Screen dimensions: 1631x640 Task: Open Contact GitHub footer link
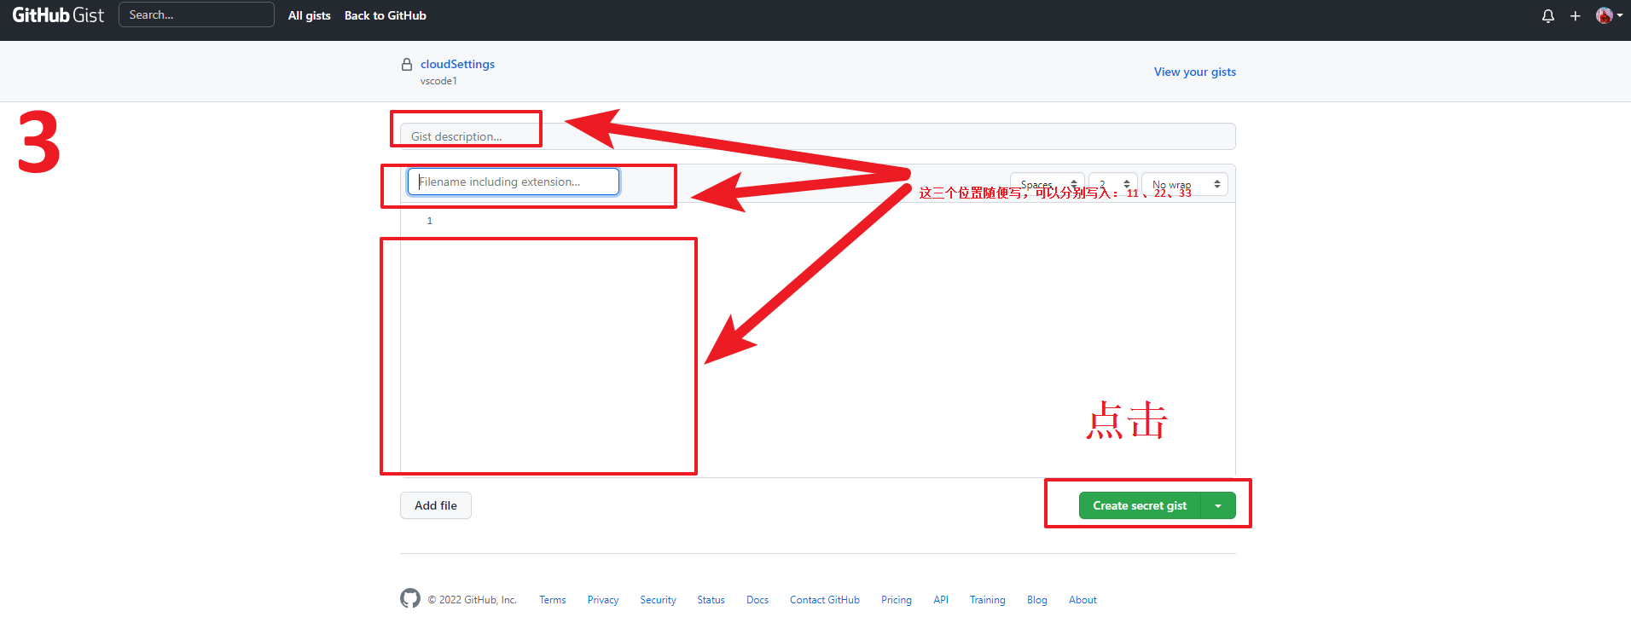(x=825, y=600)
